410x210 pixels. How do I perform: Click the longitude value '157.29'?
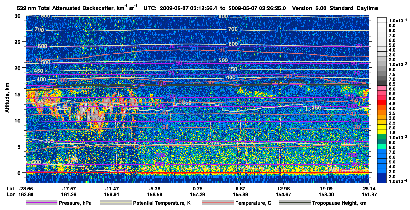(198, 195)
